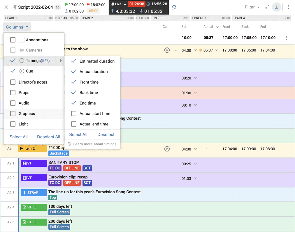This screenshot has width=295, height=232.
Task: Enable the Light column checkbox
Action: [x=13, y=124]
